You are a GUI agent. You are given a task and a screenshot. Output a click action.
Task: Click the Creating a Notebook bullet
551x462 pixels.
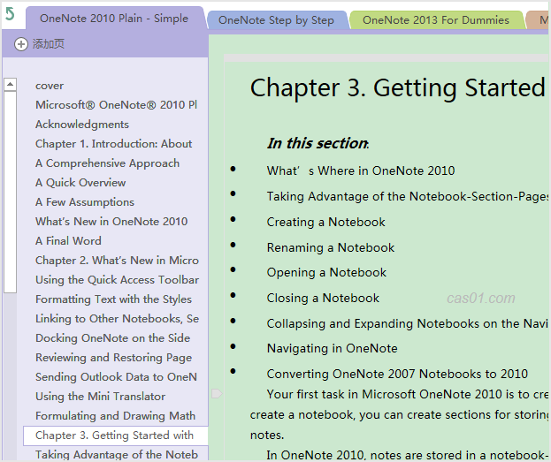pos(325,223)
